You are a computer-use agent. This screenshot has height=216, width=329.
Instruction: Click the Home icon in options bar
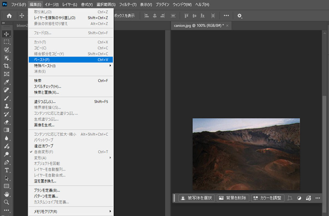pos(9,16)
